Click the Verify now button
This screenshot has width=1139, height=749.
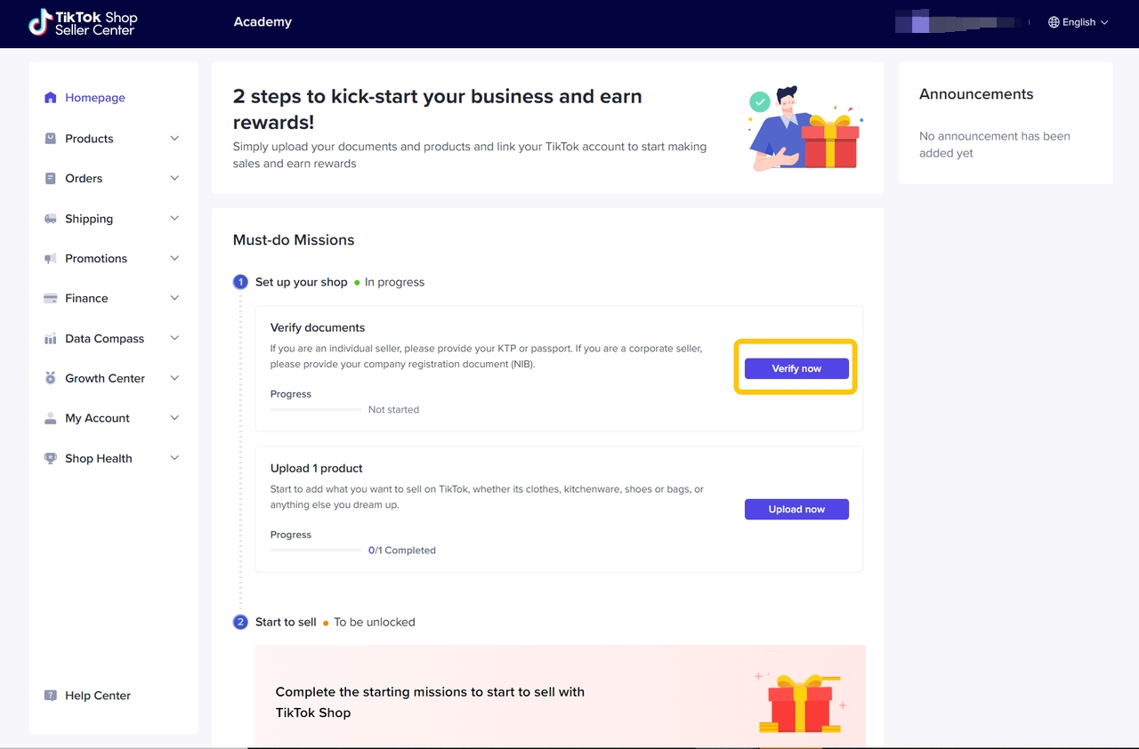tap(796, 368)
